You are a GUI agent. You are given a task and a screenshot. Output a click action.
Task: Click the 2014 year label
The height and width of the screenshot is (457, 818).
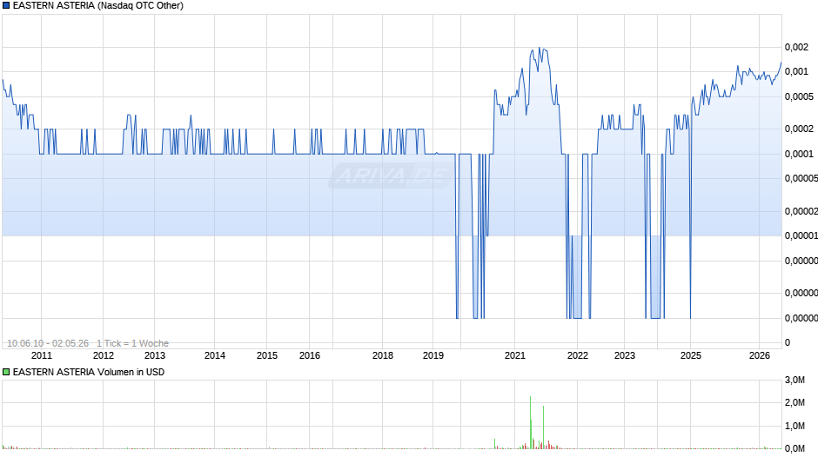coord(214,355)
